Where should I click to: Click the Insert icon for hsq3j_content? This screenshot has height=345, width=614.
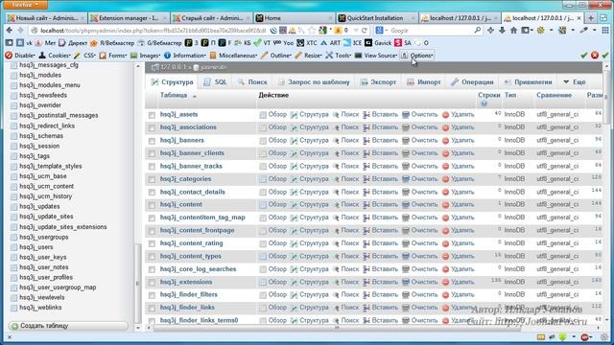[x=366, y=204]
